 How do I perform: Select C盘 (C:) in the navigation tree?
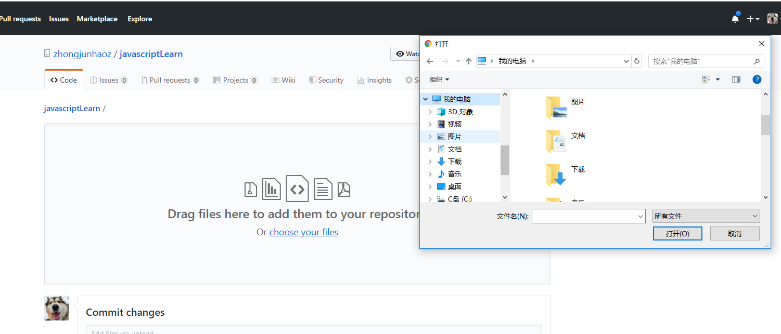[x=454, y=198]
